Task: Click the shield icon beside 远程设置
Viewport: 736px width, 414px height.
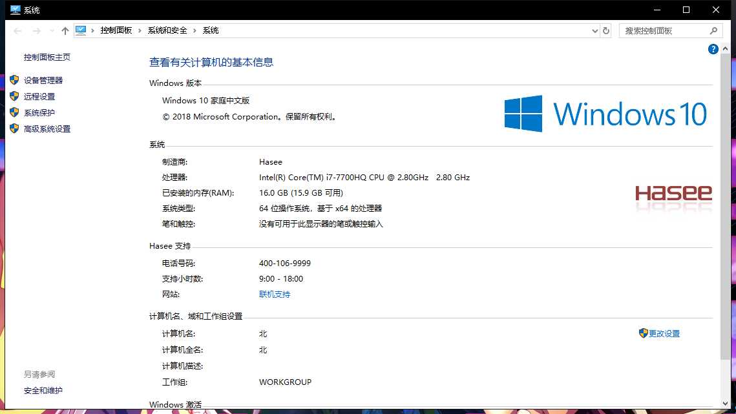Action: tap(14, 96)
